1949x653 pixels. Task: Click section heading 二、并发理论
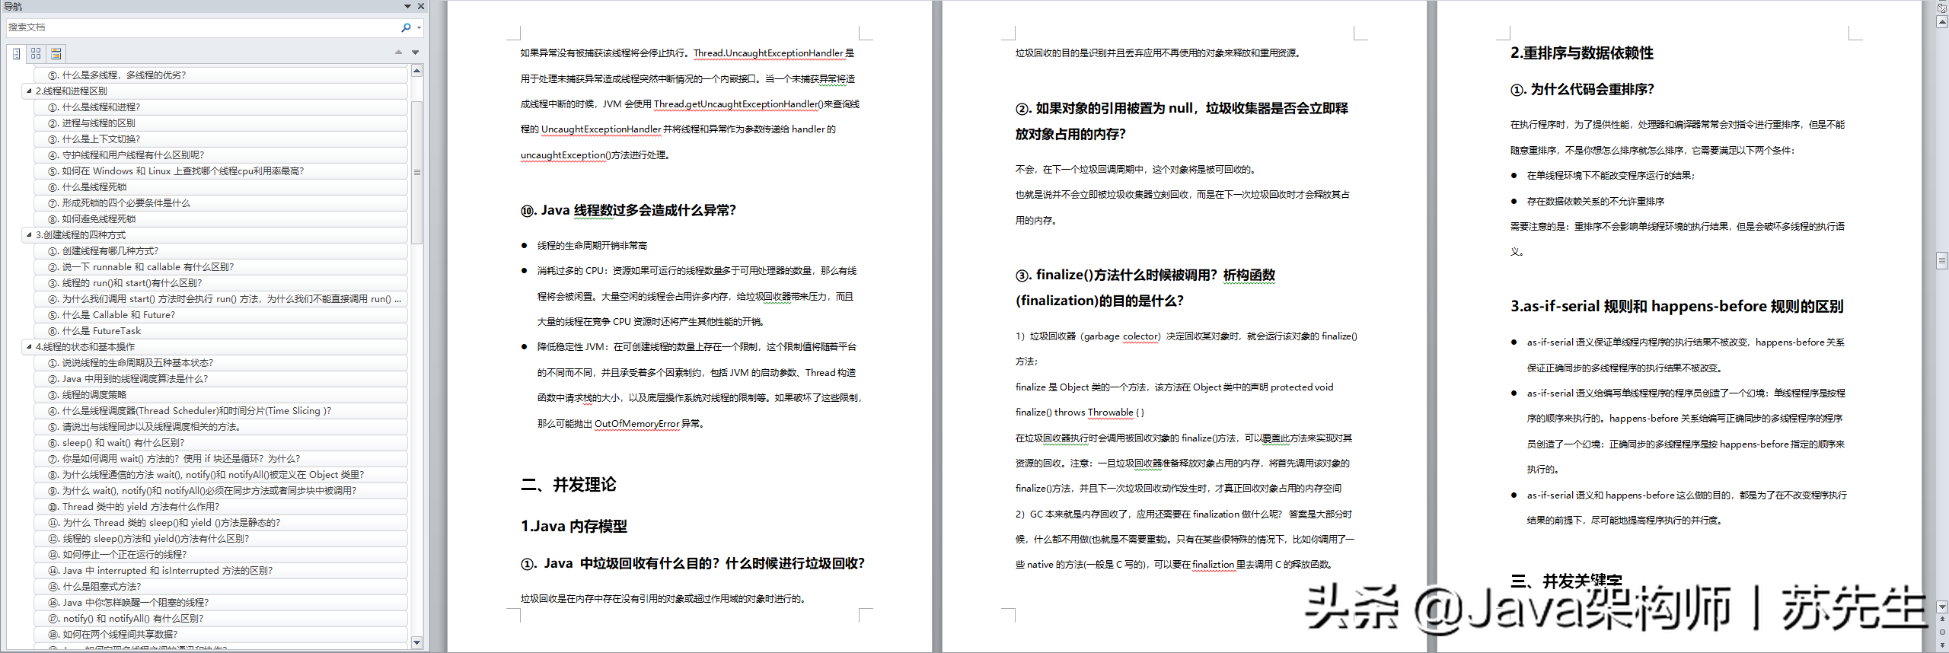[x=569, y=485]
